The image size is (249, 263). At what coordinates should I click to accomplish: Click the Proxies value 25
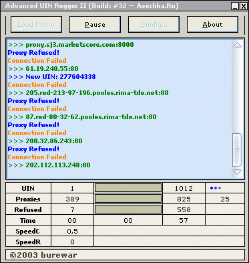click(x=225, y=199)
